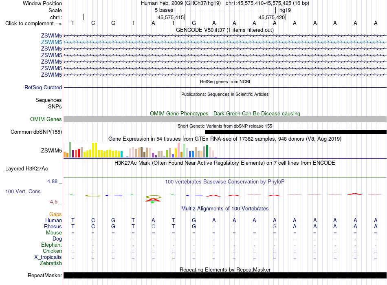Select the Mouse species row label

(x=54, y=233)
